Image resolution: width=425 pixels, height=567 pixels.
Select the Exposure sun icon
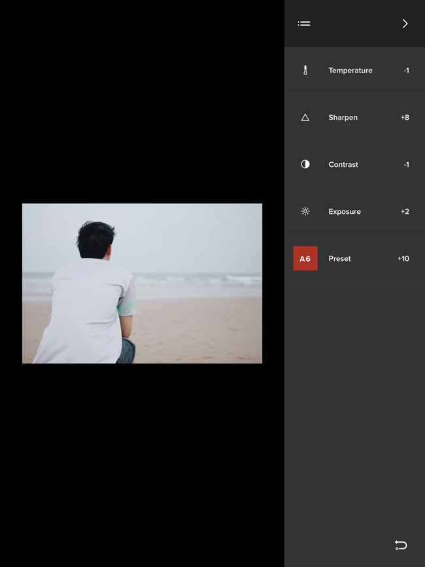[305, 211]
